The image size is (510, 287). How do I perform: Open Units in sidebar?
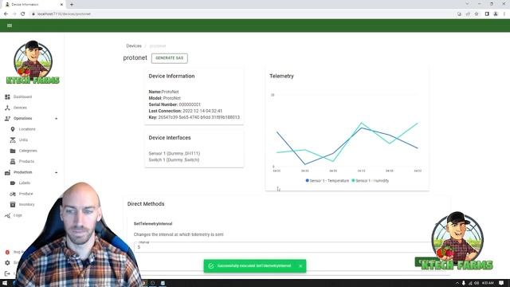tap(23, 140)
